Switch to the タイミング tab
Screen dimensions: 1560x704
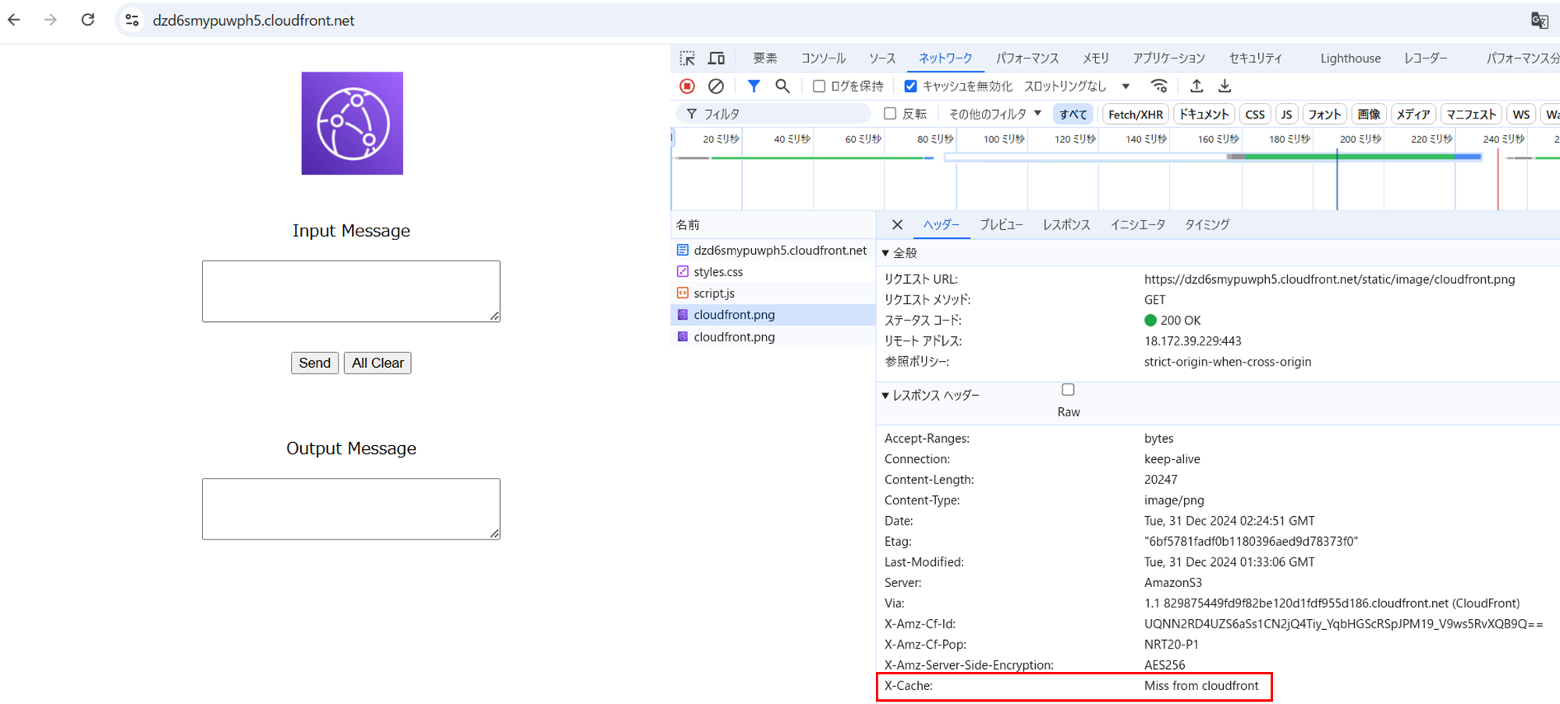click(1206, 225)
